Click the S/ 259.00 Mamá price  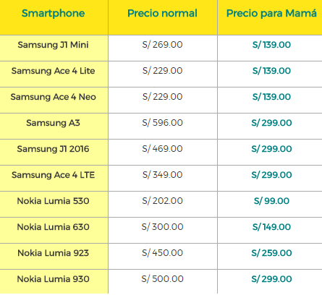pos(271,253)
